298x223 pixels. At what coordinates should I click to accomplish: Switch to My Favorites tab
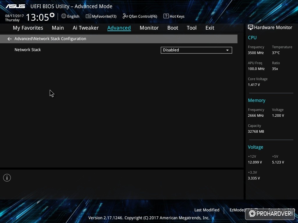(x=28, y=28)
